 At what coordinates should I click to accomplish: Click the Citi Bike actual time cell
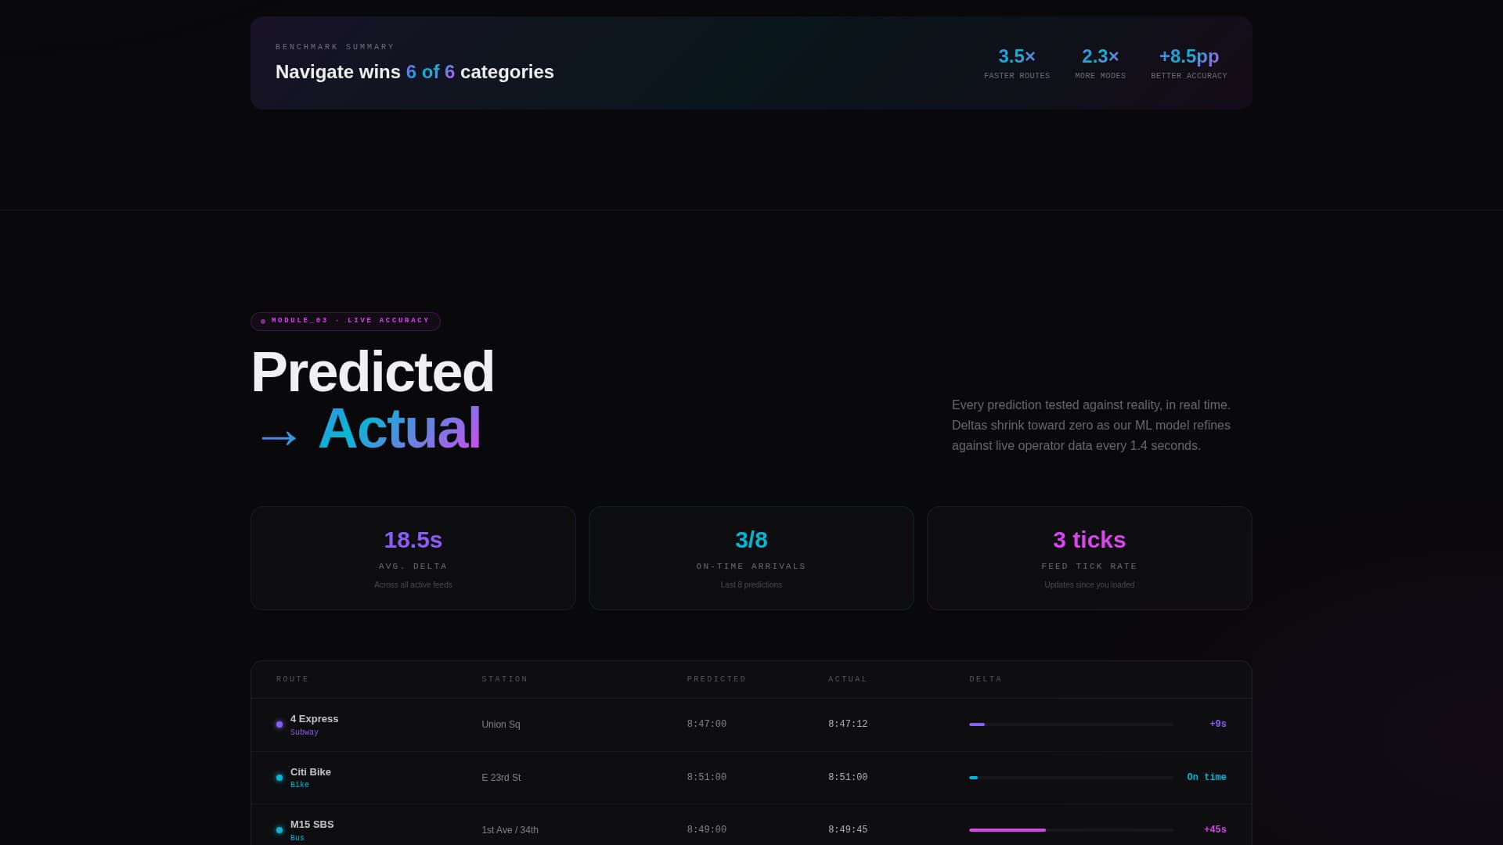[x=848, y=778]
